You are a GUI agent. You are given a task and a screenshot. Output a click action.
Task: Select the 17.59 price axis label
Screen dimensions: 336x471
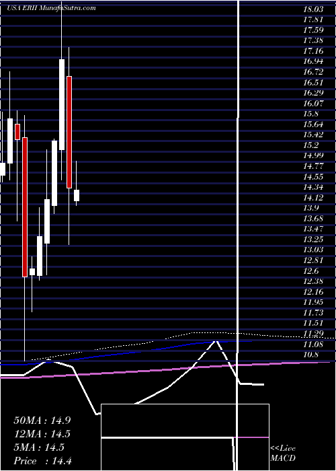pyautogui.click(x=314, y=30)
